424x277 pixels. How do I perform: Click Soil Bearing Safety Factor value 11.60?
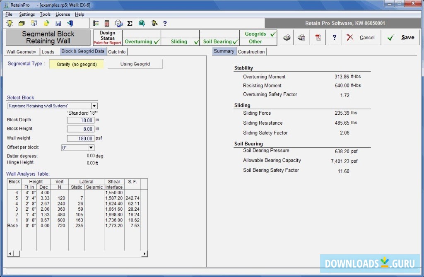pyautogui.click(x=343, y=171)
